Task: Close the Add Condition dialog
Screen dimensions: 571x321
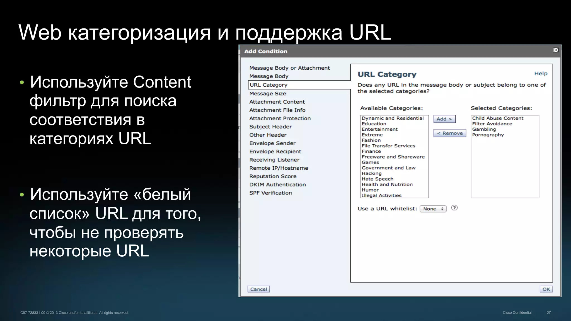Action: click(555, 50)
